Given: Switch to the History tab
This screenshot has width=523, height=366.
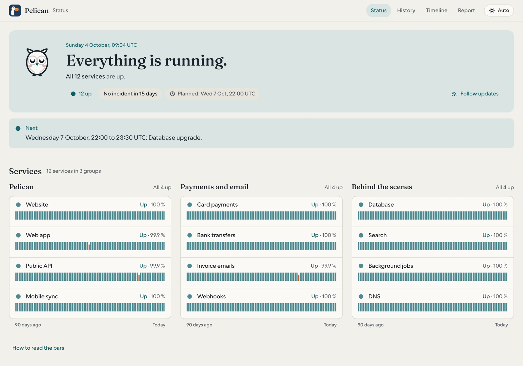Looking at the screenshot, I should click(x=406, y=10).
